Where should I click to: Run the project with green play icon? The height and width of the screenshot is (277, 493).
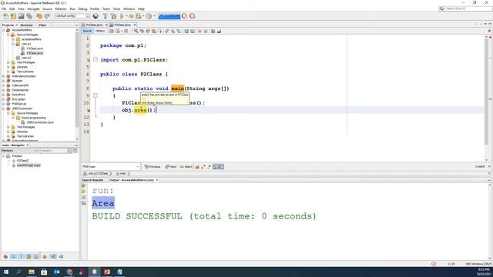122,16
